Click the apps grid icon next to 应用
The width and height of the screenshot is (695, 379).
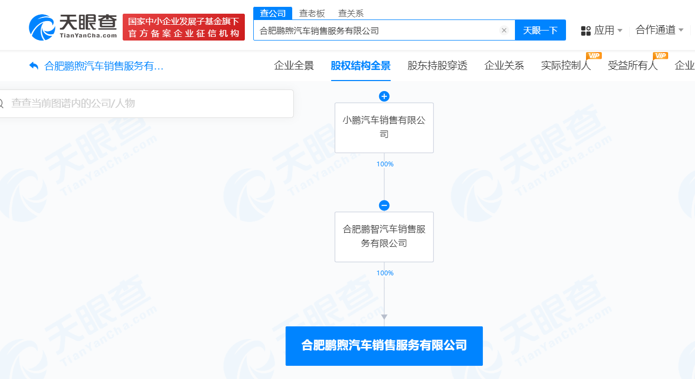click(x=585, y=30)
